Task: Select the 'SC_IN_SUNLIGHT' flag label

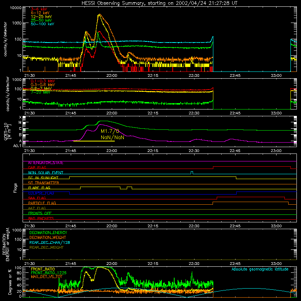Action: pos(43,178)
